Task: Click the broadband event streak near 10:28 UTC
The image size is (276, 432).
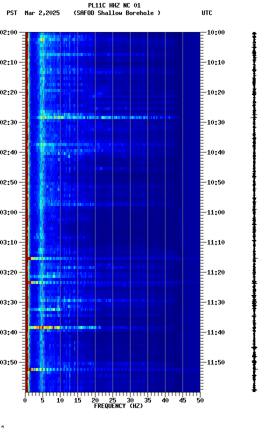Action: [x=107, y=117]
